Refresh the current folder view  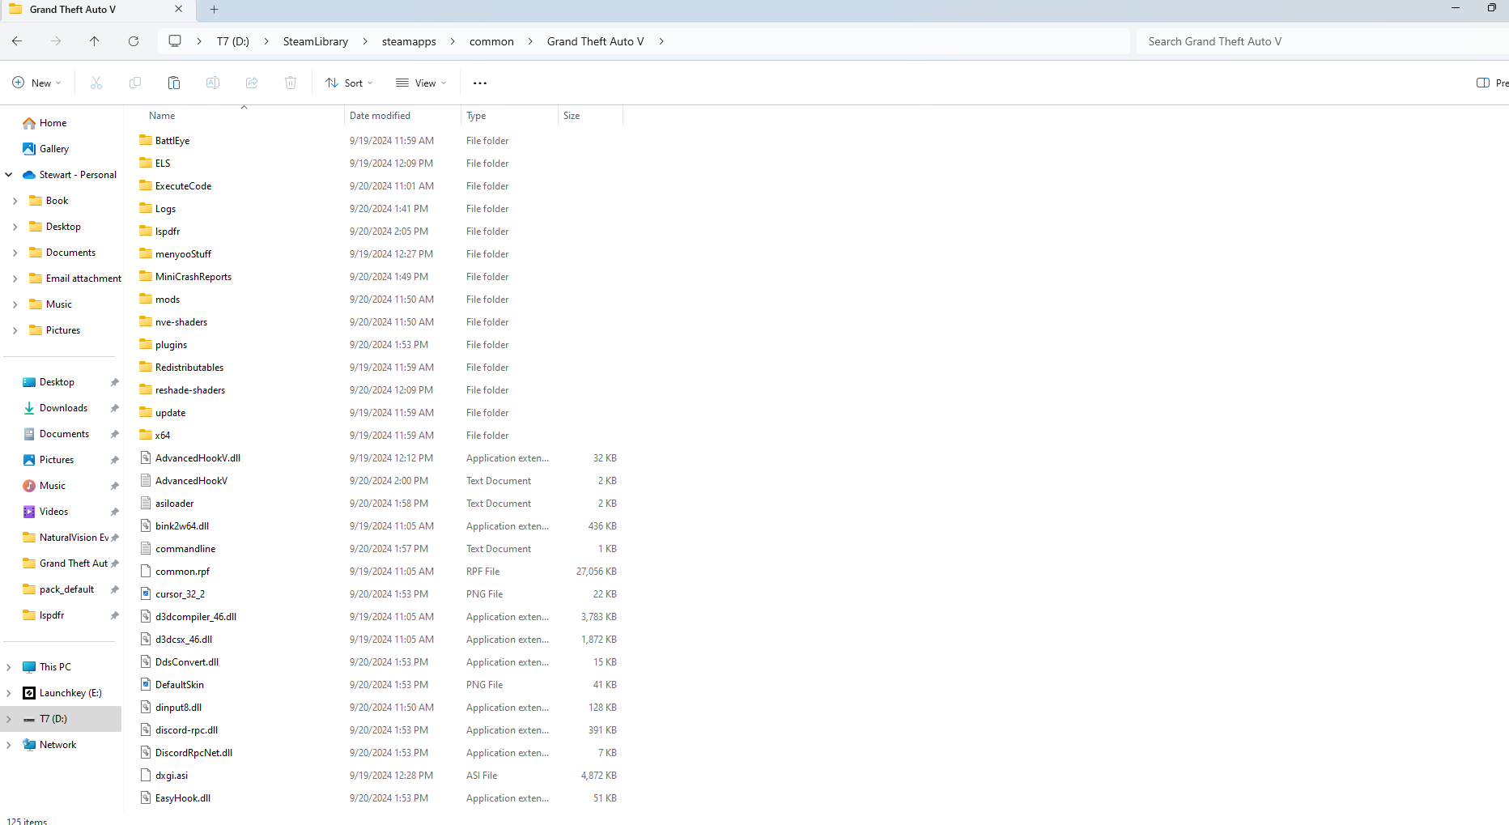pos(134,41)
